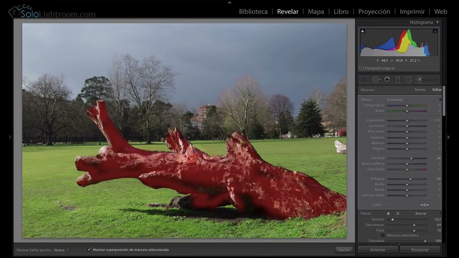The height and width of the screenshot is (258, 459).
Task: Click the Anterior button
Action: [378, 250]
